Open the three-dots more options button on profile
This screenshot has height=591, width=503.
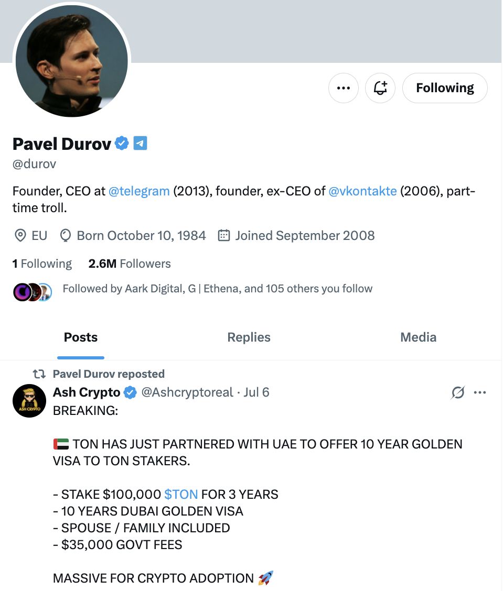pyautogui.click(x=344, y=88)
